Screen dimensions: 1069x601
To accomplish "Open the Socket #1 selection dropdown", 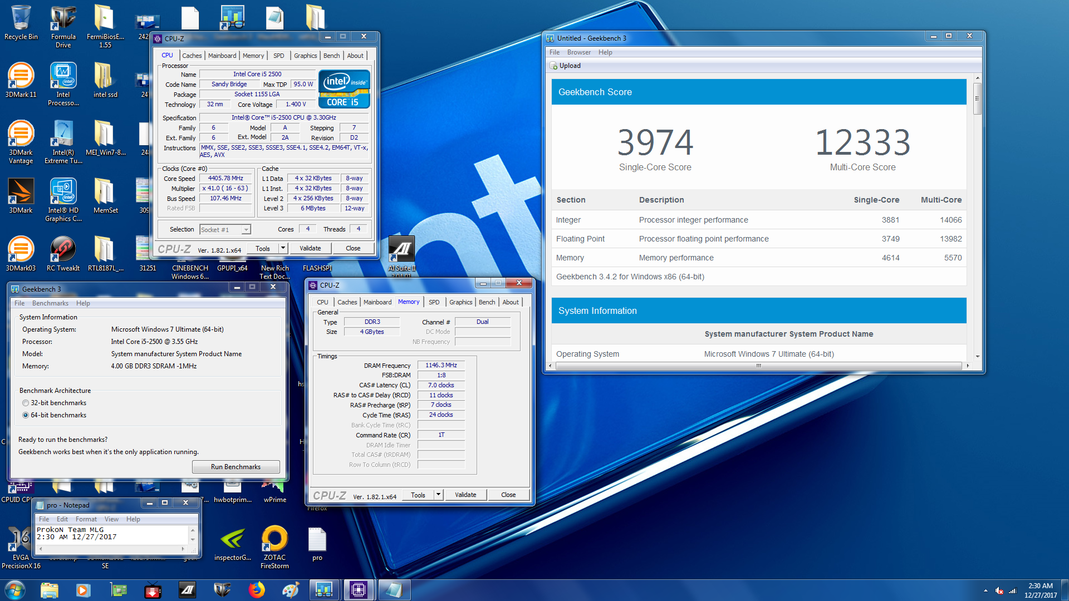I will (225, 229).
